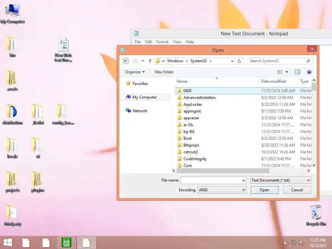Image resolution: width=332 pixels, height=249 pixels.
Task: Click the System32 breadcrumb segment
Action: click(x=199, y=61)
